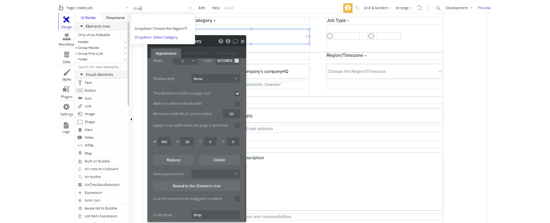Uncheck element visible on page load
Viewport: 550px width, 223px height.
click(x=237, y=93)
